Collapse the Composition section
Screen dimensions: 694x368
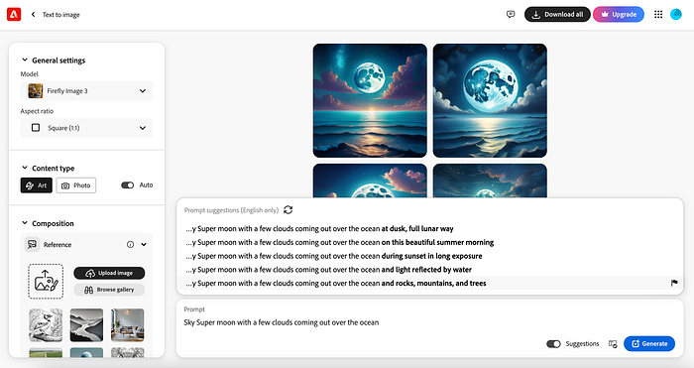point(25,223)
